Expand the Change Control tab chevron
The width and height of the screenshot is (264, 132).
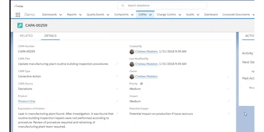click(x=180, y=15)
